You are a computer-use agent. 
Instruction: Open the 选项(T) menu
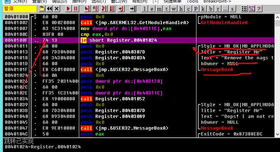pyautogui.click(x=99, y=1)
